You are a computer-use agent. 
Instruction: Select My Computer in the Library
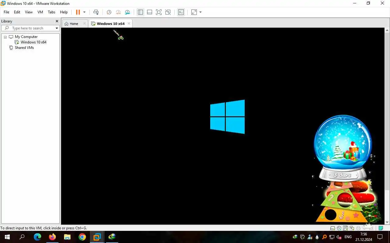pyautogui.click(x=26, y=37)
